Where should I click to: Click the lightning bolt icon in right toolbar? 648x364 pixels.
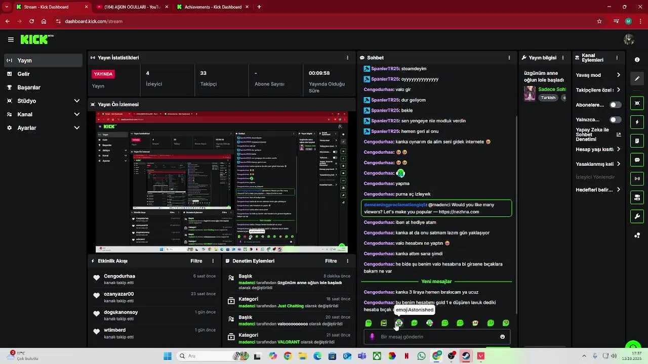[x=637, y=122]
